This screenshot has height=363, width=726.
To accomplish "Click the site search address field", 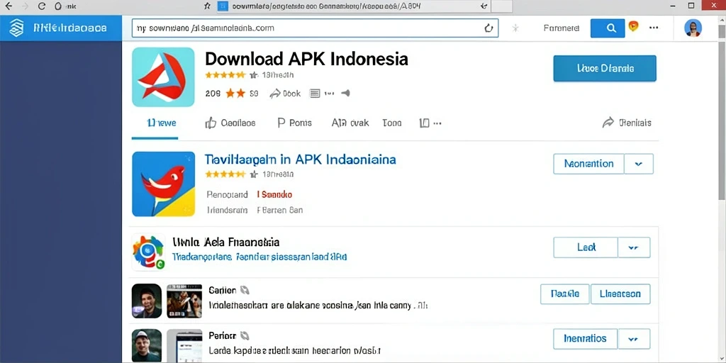I will click(315, 28).
